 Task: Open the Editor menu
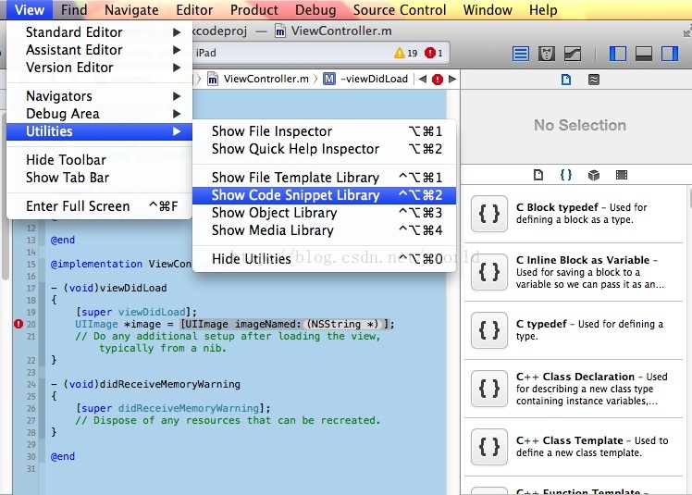[x=194, y=9]
